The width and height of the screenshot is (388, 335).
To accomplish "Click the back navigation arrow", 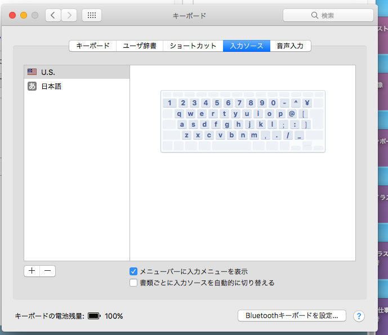I will [x=53, y=15].
